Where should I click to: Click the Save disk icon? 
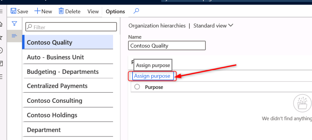tap(14, 11)
